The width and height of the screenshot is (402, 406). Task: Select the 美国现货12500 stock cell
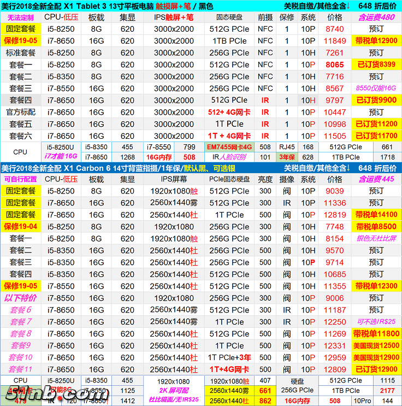coord(376,346)
